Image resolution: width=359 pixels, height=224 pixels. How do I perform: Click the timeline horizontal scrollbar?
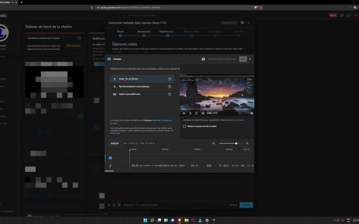click(109, 171)
